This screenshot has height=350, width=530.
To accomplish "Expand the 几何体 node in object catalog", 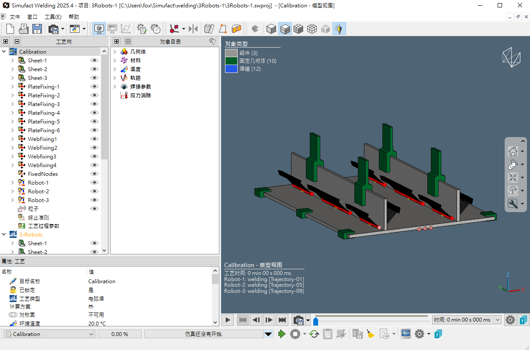I will coord(115,51).
